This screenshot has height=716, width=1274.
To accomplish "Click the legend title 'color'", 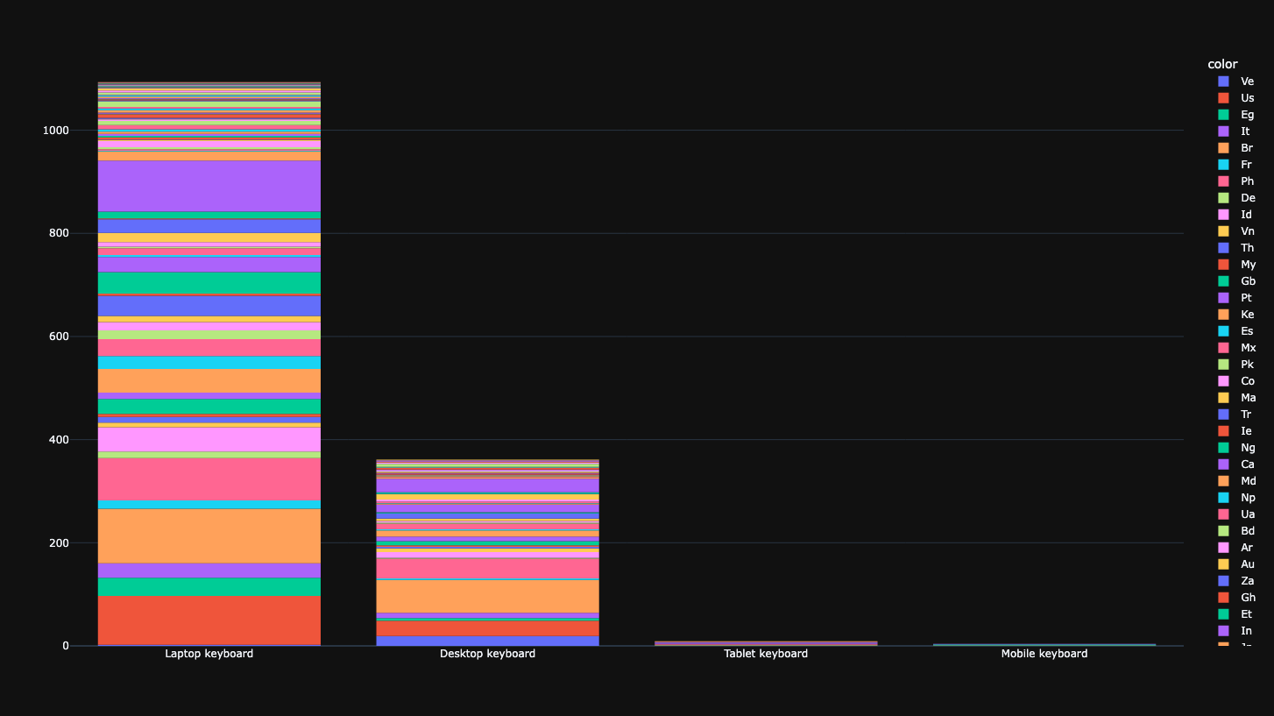I will tap(1222, 65).
